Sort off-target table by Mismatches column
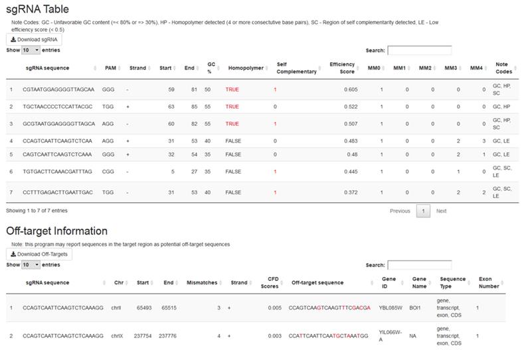This screenshot has height=350, width=522. pyautogui.click(x=201, y=282)
